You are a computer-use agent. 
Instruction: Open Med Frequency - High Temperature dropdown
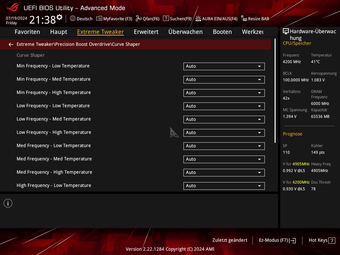[x=224, y=173]
